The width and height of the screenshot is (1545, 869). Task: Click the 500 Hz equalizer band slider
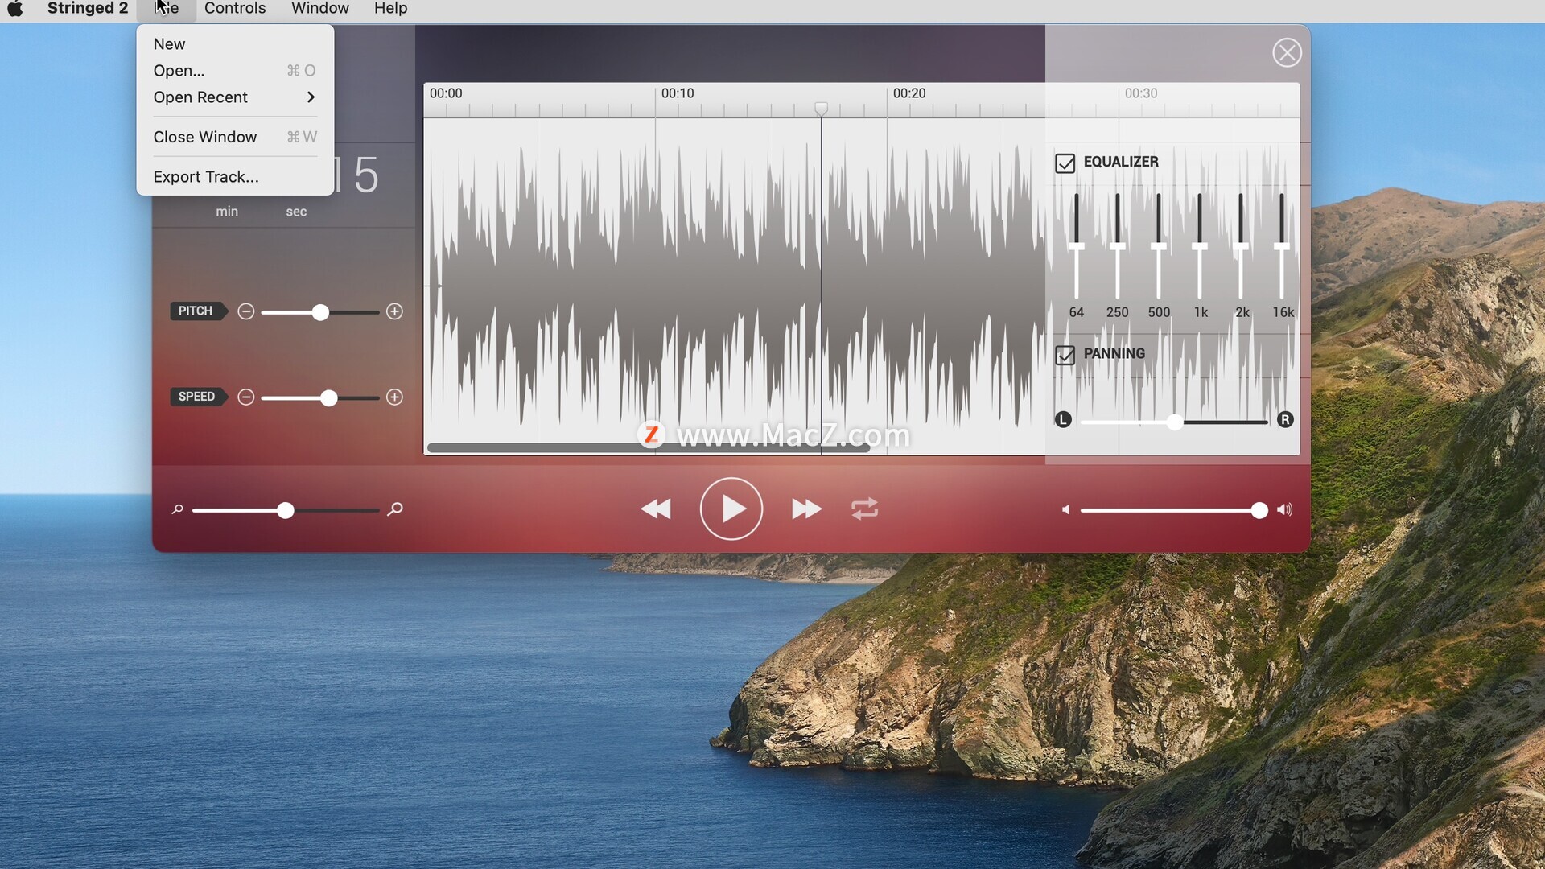[1159, 246]
